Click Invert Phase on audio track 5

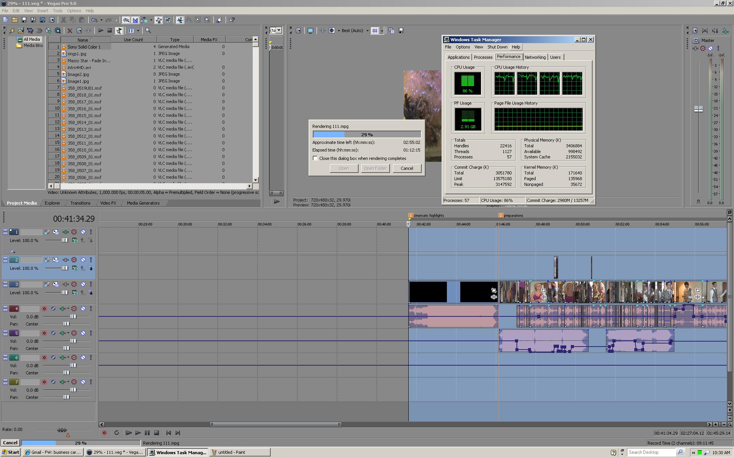[54, 333]
